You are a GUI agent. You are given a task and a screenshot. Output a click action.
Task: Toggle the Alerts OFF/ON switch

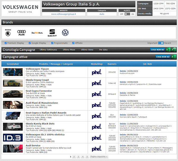click(127, 14)
